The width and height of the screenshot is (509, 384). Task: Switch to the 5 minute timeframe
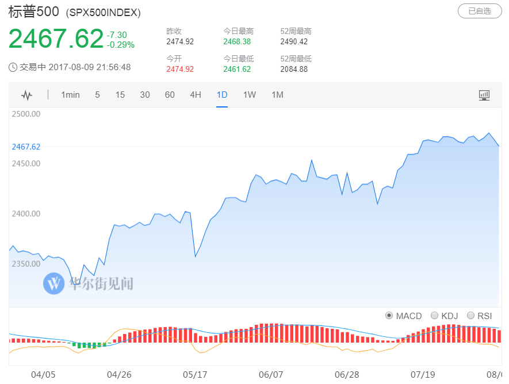[97, 95]
